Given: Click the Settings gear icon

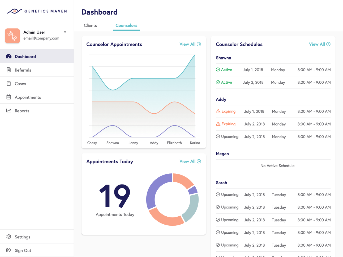Looking at the screenshot, I should click(9, 237).
